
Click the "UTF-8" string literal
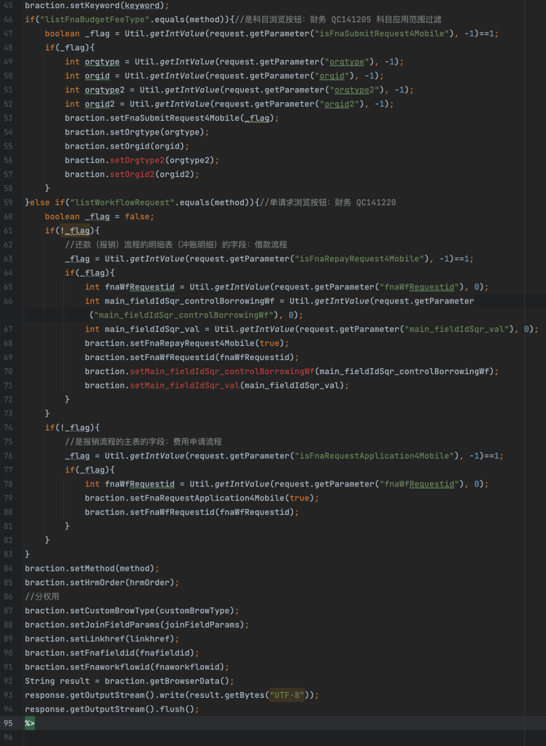pyautogui.click(x=287, y=695)
